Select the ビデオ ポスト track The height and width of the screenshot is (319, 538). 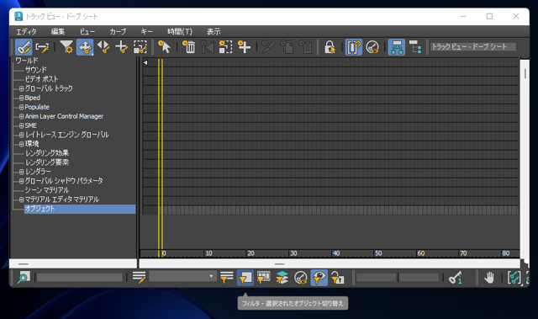coord(41,79)
